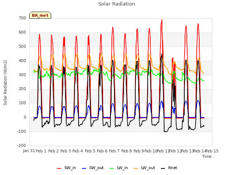The image size is (234, 175).
Task: Click the highest red SW_in peak near 700
Action: click(162, 20)
